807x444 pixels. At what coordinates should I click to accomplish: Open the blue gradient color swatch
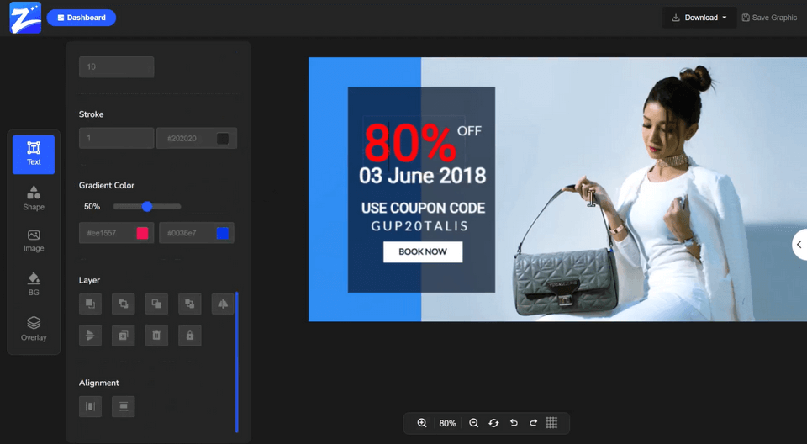tap(222, 233)
